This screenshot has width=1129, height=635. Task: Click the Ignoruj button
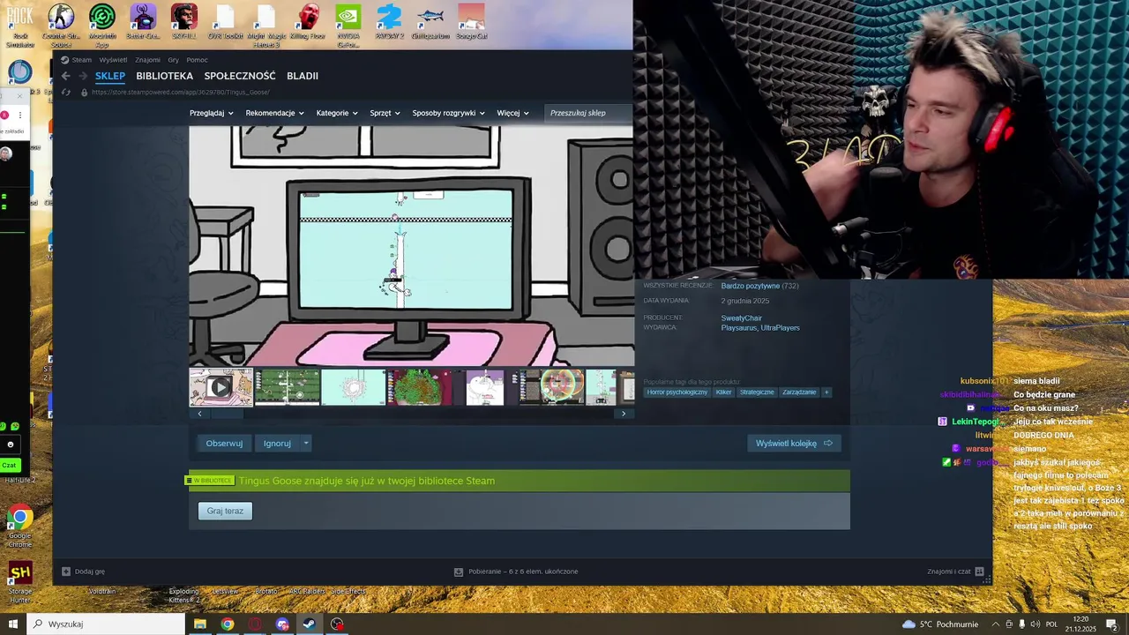click(277, 444)
